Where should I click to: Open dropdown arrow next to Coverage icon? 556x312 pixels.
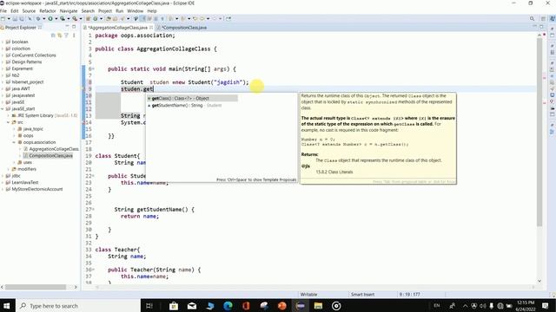69,19
